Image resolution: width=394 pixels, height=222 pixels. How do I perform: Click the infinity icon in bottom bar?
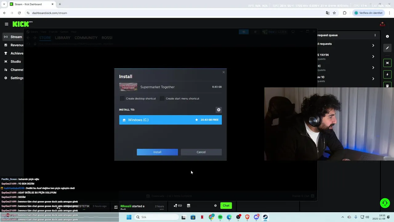coord(180,206)
